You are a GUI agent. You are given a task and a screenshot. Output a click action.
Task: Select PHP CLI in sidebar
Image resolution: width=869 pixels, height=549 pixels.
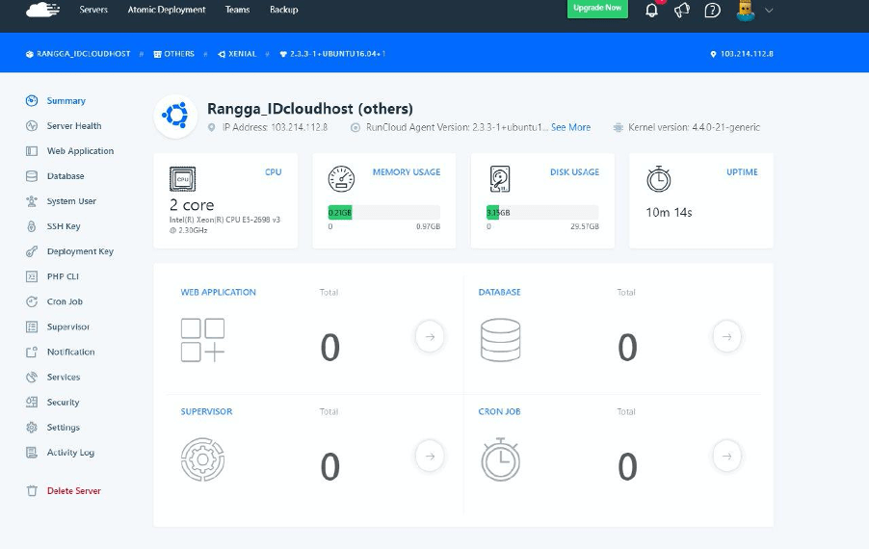click(63, 276)
